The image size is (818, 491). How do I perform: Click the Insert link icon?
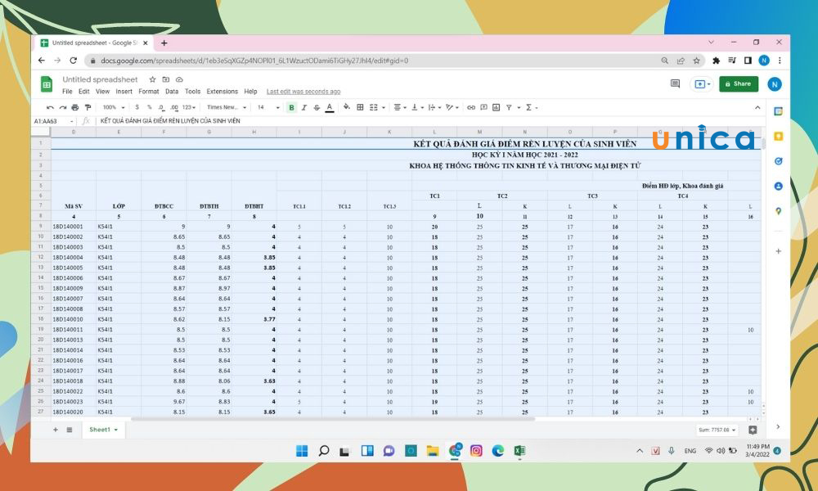[471, 107]
